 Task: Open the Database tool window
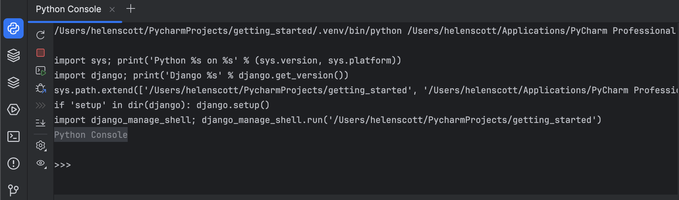(13, 56)
